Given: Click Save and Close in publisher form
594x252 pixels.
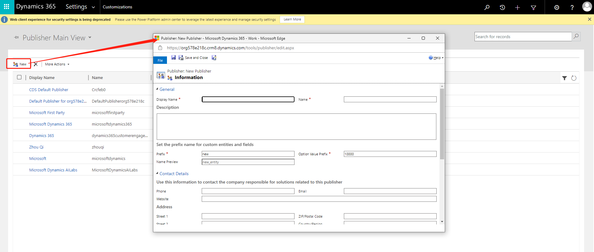Looking at the screenshot, I should coord(193,58).
